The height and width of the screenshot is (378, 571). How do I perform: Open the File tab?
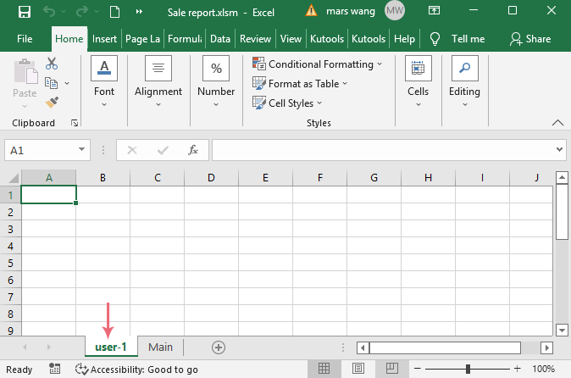(25, 39)
